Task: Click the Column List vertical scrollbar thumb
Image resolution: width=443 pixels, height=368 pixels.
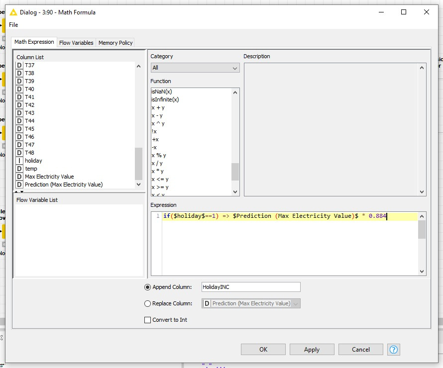Action: pos(138,163)
